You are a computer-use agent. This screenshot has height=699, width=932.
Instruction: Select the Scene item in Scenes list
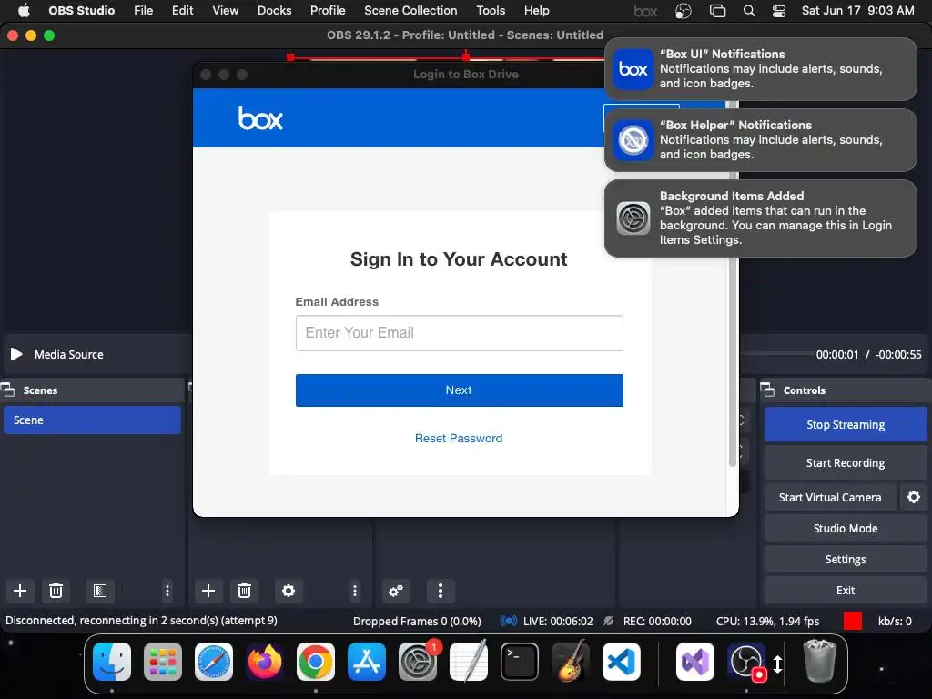(92, 420)
